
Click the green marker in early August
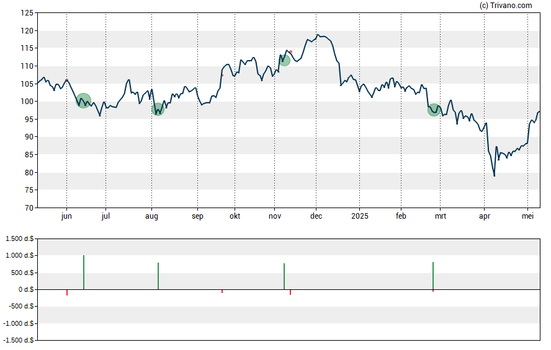tap(158, 110)
